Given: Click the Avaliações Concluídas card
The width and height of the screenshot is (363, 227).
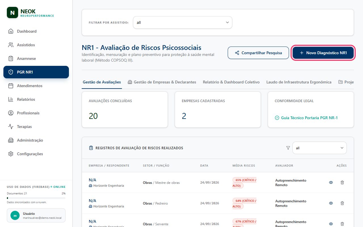Looking at the screenshot, I should pyautogui.click(x=125, y=110).
